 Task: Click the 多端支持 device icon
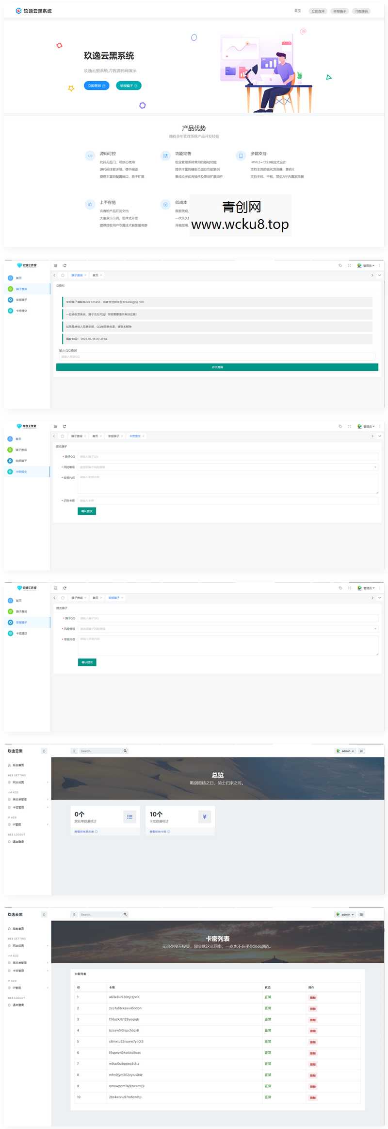[x=241, y=156]
